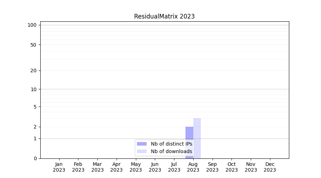Select the 'Nb of downloads' legend label
Viewport: 321px width, 178px height.
(171, 151)
